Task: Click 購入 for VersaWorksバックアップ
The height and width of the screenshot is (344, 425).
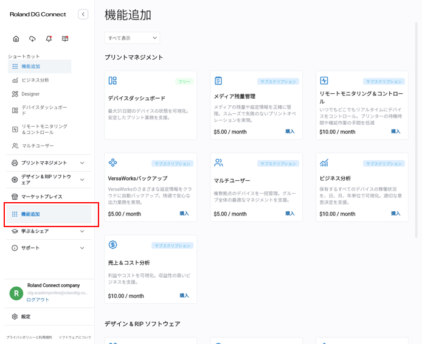Action: [184, 214]
